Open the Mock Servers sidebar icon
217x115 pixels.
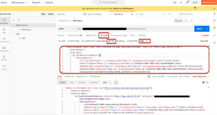(x=4, y=48)
